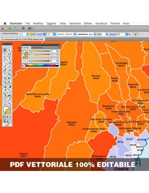Switch to the Guida colori tab
The width and height of the screenshot is (149, 193).
[37, 47]
